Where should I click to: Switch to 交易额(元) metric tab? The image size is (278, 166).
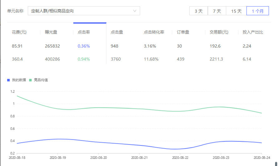click(219, 32)
